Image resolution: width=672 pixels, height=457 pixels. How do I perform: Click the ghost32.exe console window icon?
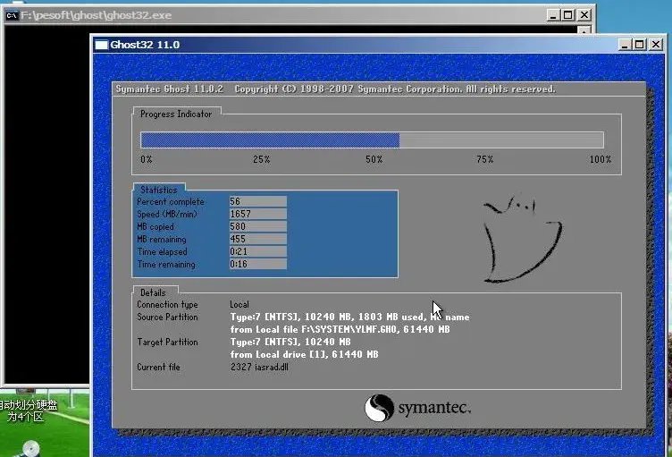click(x=11, y=15)
